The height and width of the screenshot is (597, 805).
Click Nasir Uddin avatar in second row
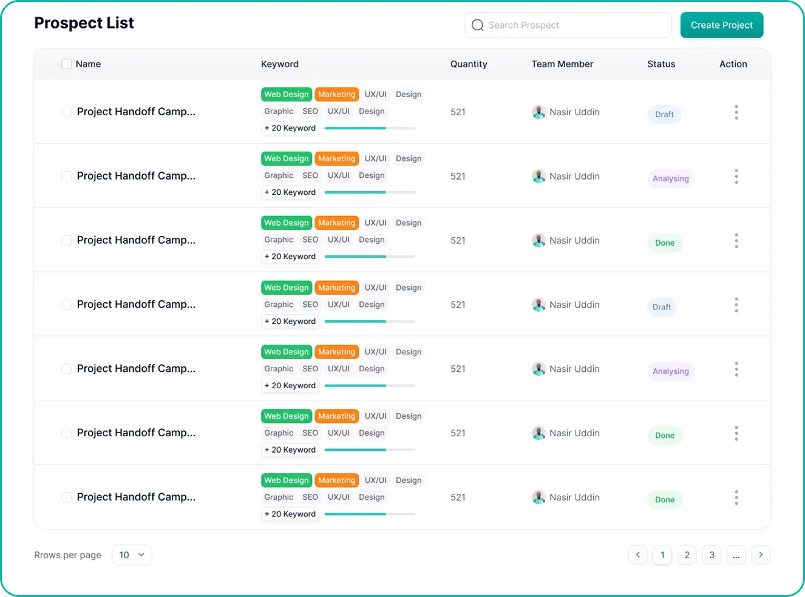(x=538, y=177)
